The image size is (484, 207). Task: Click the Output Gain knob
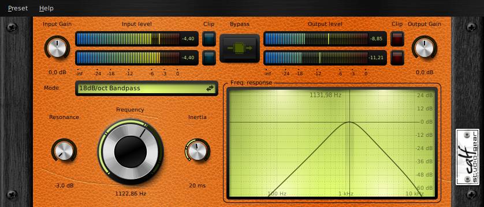(425, 48)
